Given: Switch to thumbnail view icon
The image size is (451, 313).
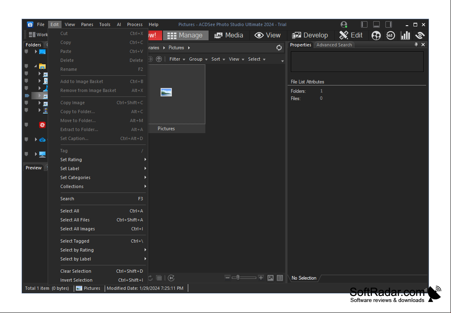Looking at the screenshot, I should click(x=271, y=278).
